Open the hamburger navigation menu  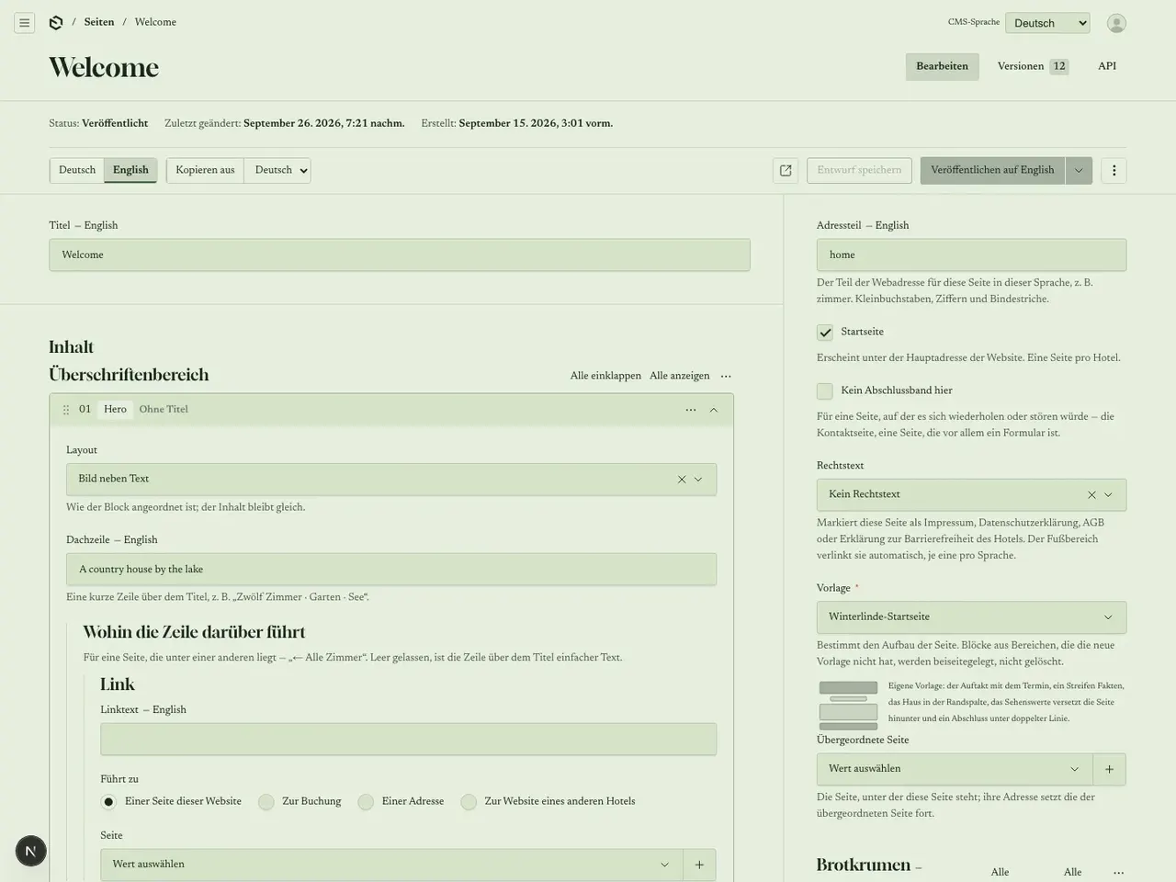tap(25, 23)
